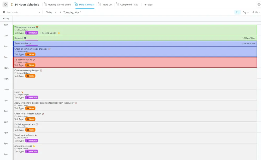Click the search magnifier icon
The height and width of the screenshot is (160, 261).
coord(4,12)
